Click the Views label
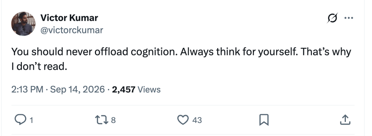Image resolution: width=372 pixels, height=136 pixels. point(149,90)
